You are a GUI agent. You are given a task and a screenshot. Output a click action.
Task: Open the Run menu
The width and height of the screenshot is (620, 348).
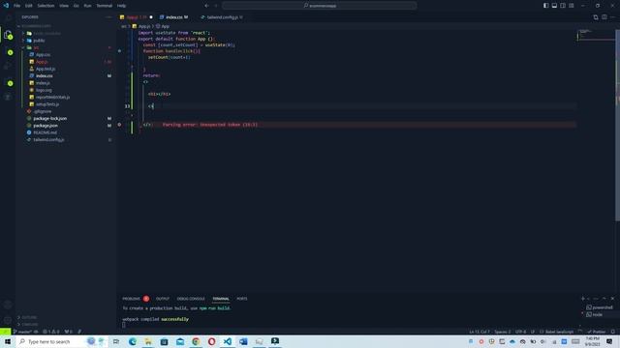pyautogui.click(x=87, y=6)
